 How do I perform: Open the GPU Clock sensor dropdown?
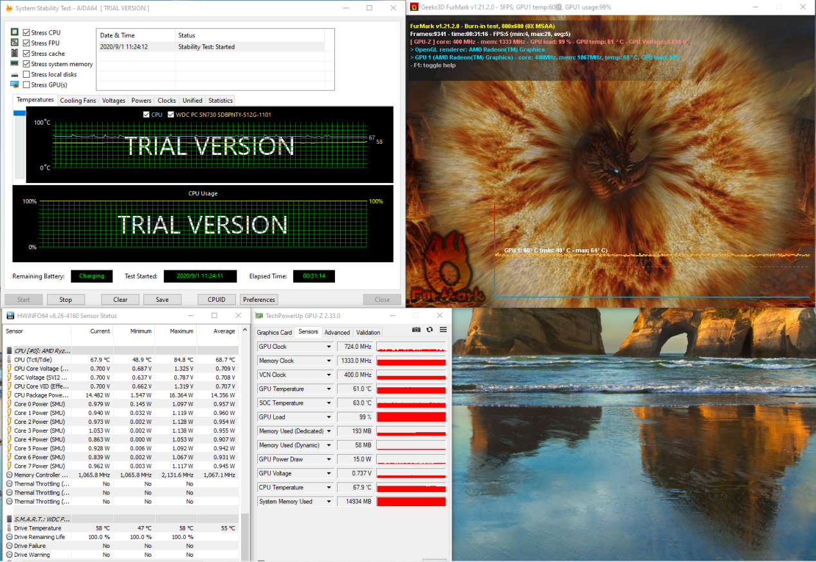pyautogui.click(x=329, y=347)
